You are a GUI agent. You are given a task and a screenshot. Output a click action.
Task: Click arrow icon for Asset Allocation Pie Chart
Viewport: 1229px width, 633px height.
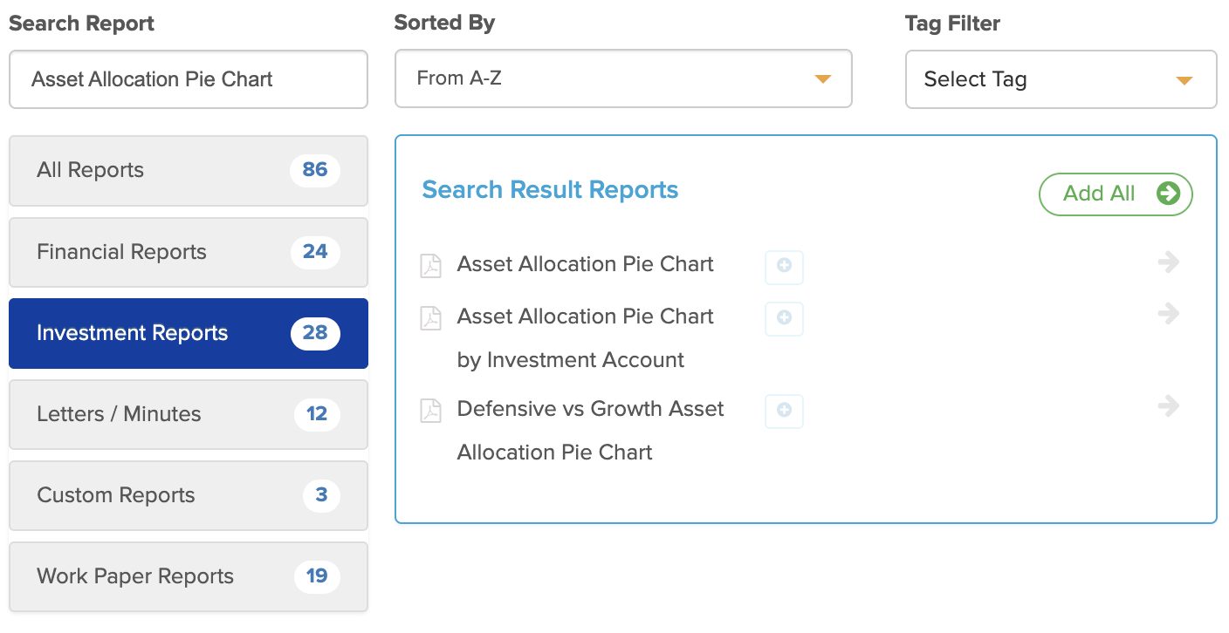point(1169,262)
